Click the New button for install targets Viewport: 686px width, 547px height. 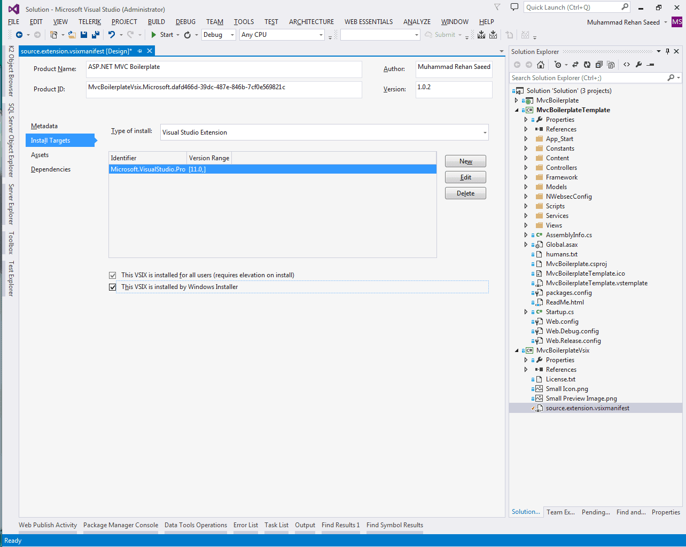[x=465, y=161]
